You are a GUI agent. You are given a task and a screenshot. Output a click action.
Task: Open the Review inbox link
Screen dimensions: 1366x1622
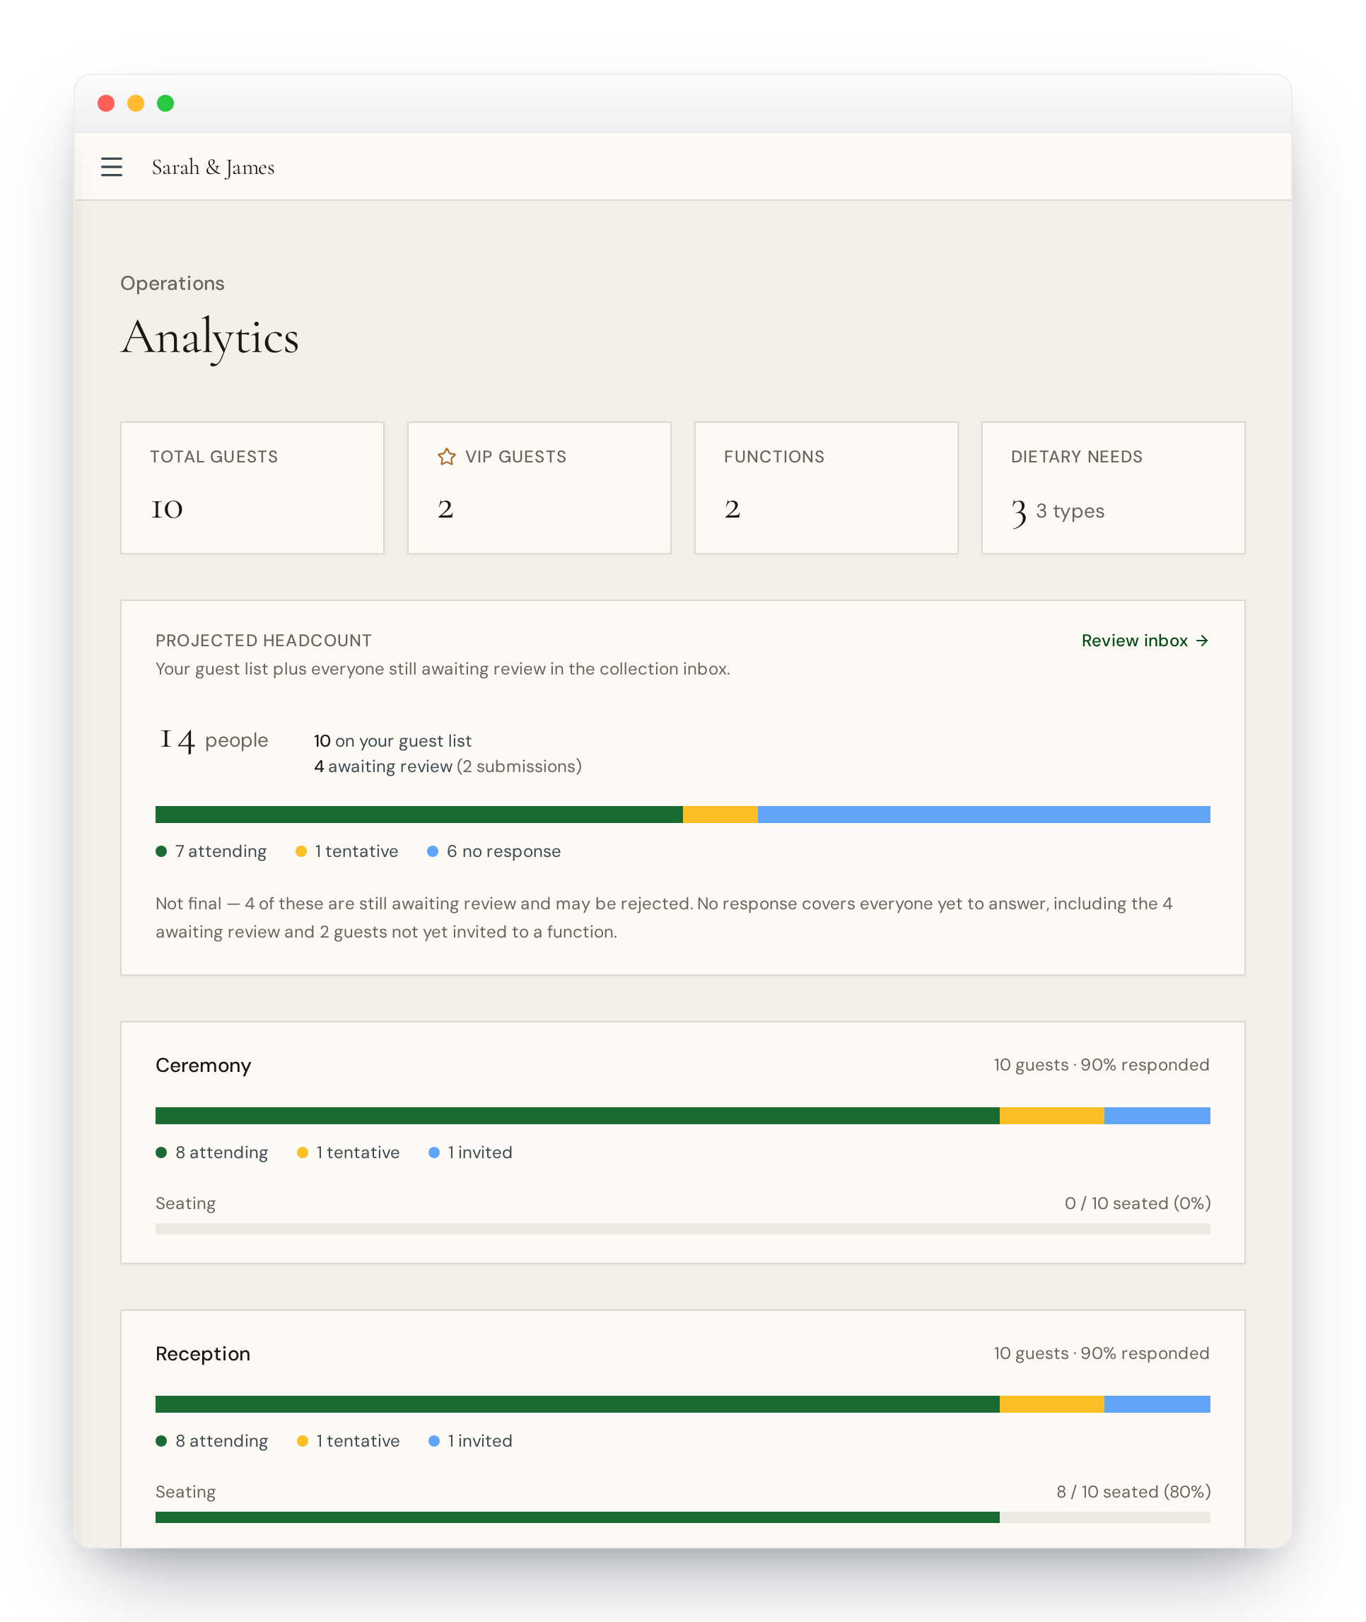pyautogui.click(x=1145, y=641)
